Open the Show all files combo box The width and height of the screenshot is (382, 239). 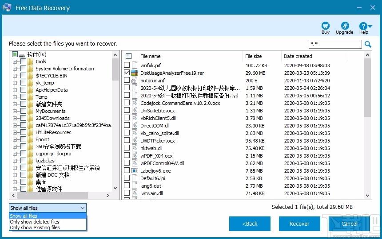tap(48, 208)
